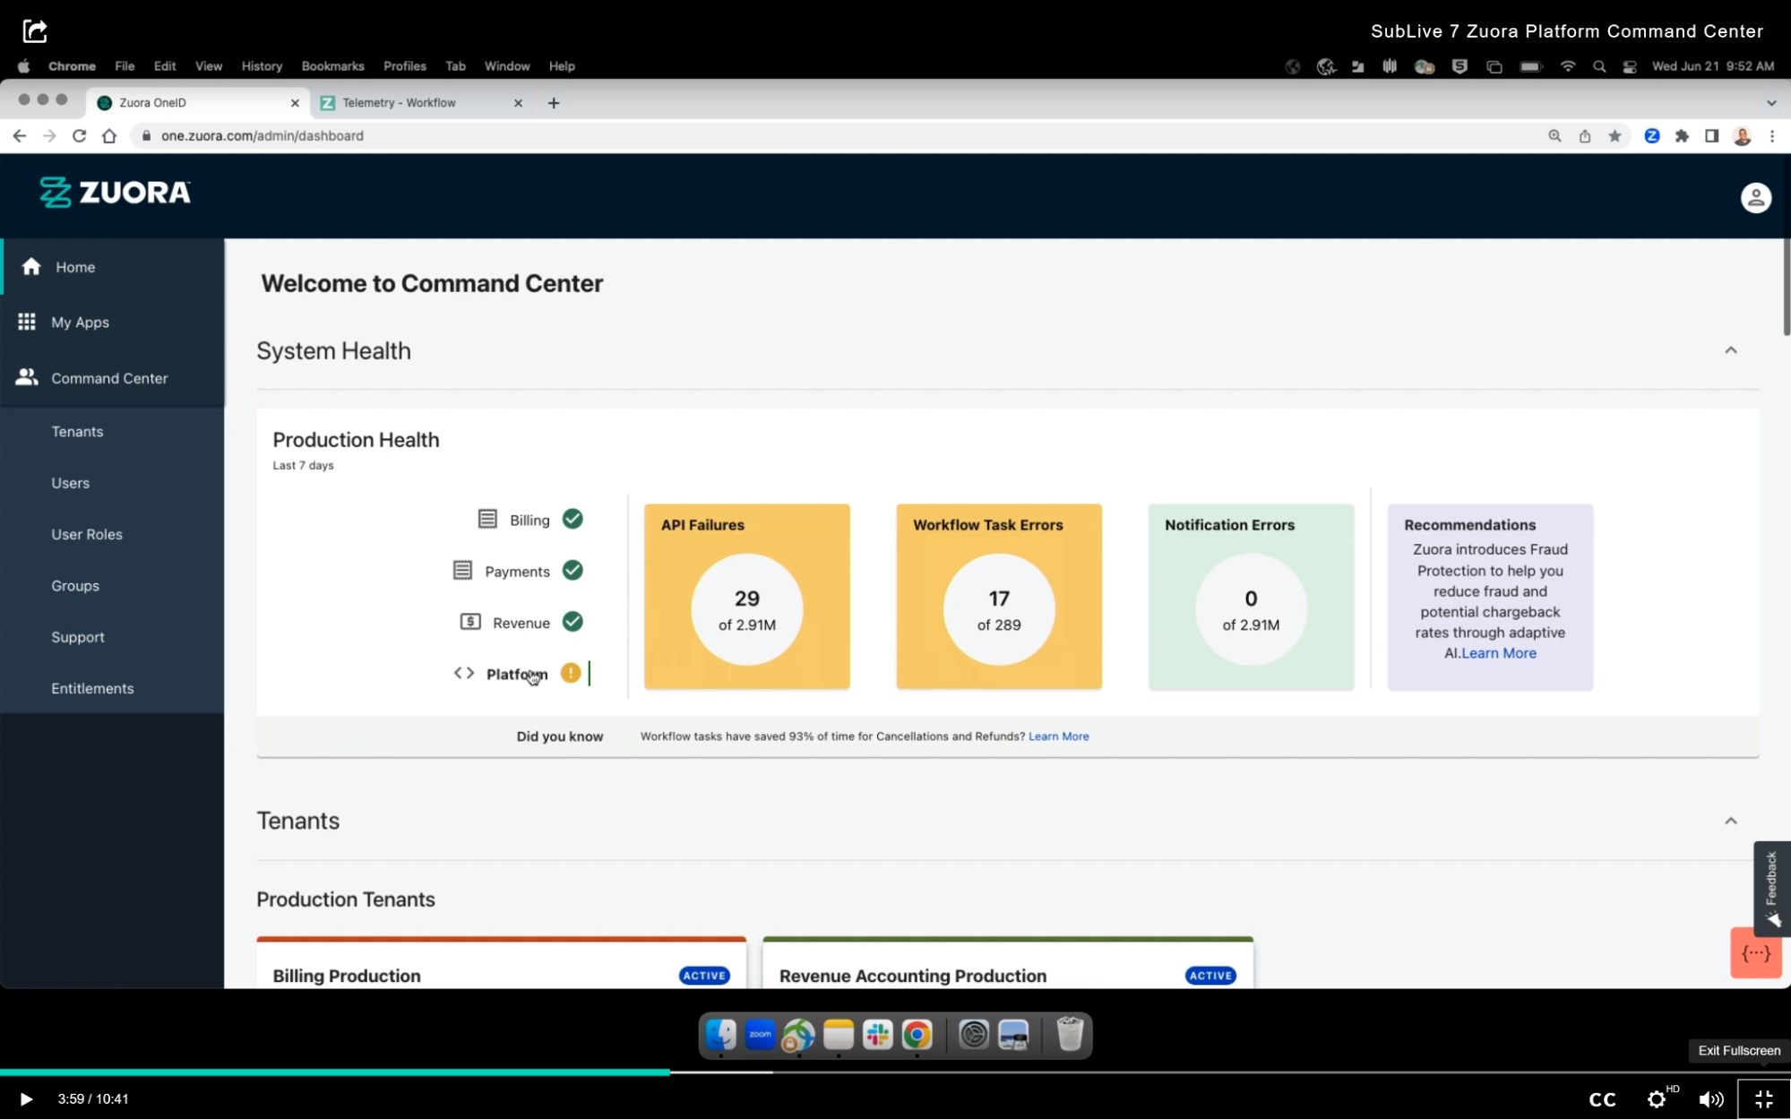Collapse the Tenants section chevron
This screenshot has height=1120, width=1791.
coord(1730,821)
